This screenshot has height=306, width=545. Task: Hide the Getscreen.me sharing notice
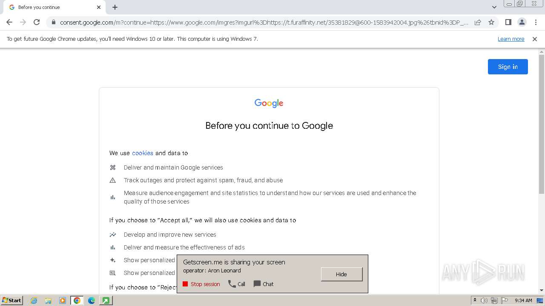click(x=341, y=274)
